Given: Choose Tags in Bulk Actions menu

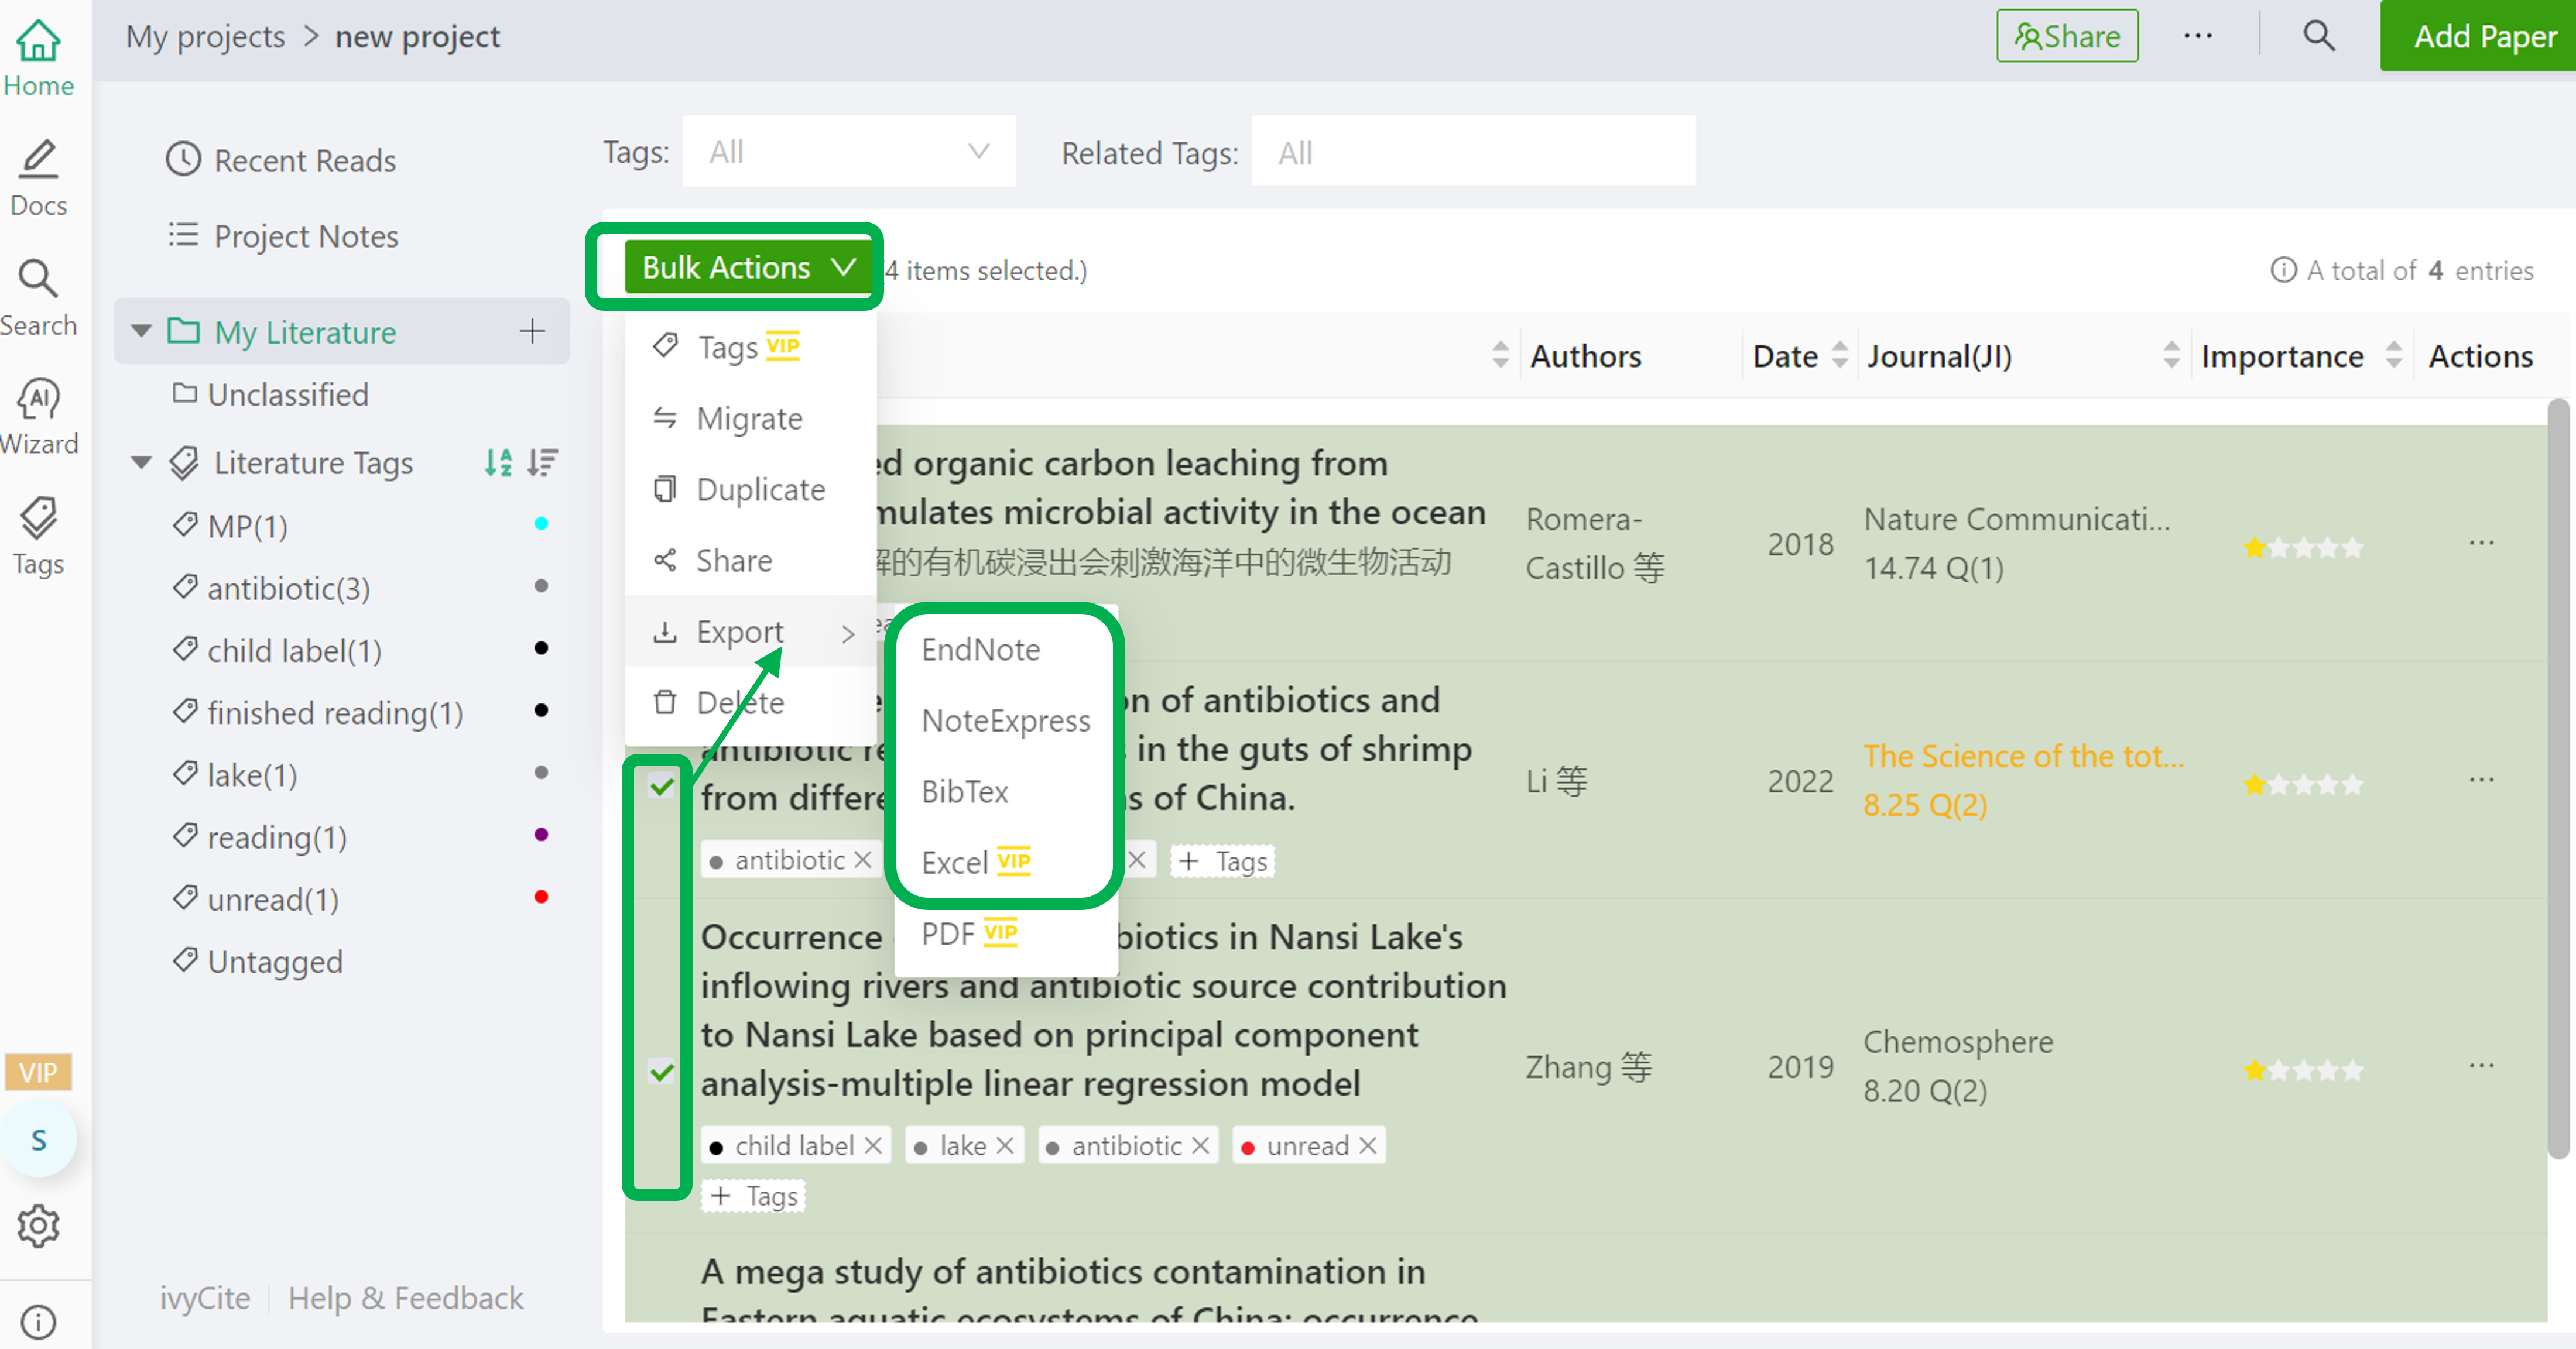Looking at the screenshot, I should click(750, 347).
